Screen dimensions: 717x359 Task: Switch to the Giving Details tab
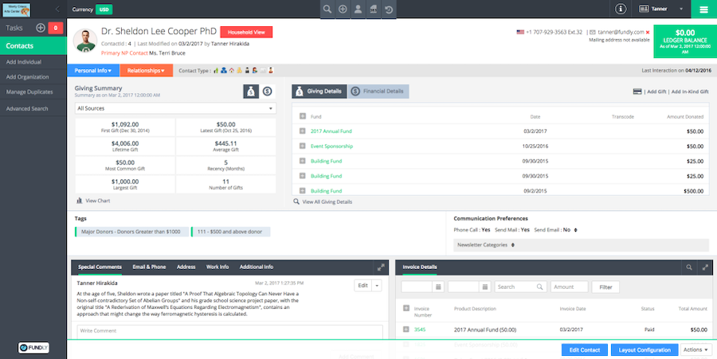319,92
